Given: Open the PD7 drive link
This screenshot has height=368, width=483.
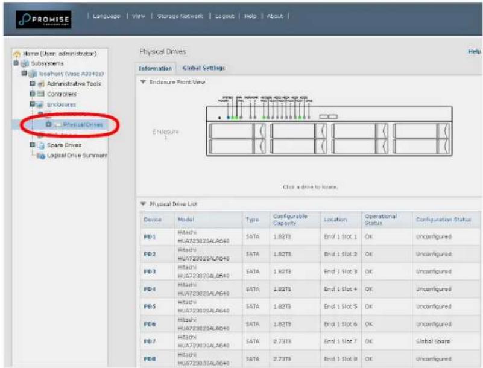Looking at the screenshot, I should coord(150,341).
